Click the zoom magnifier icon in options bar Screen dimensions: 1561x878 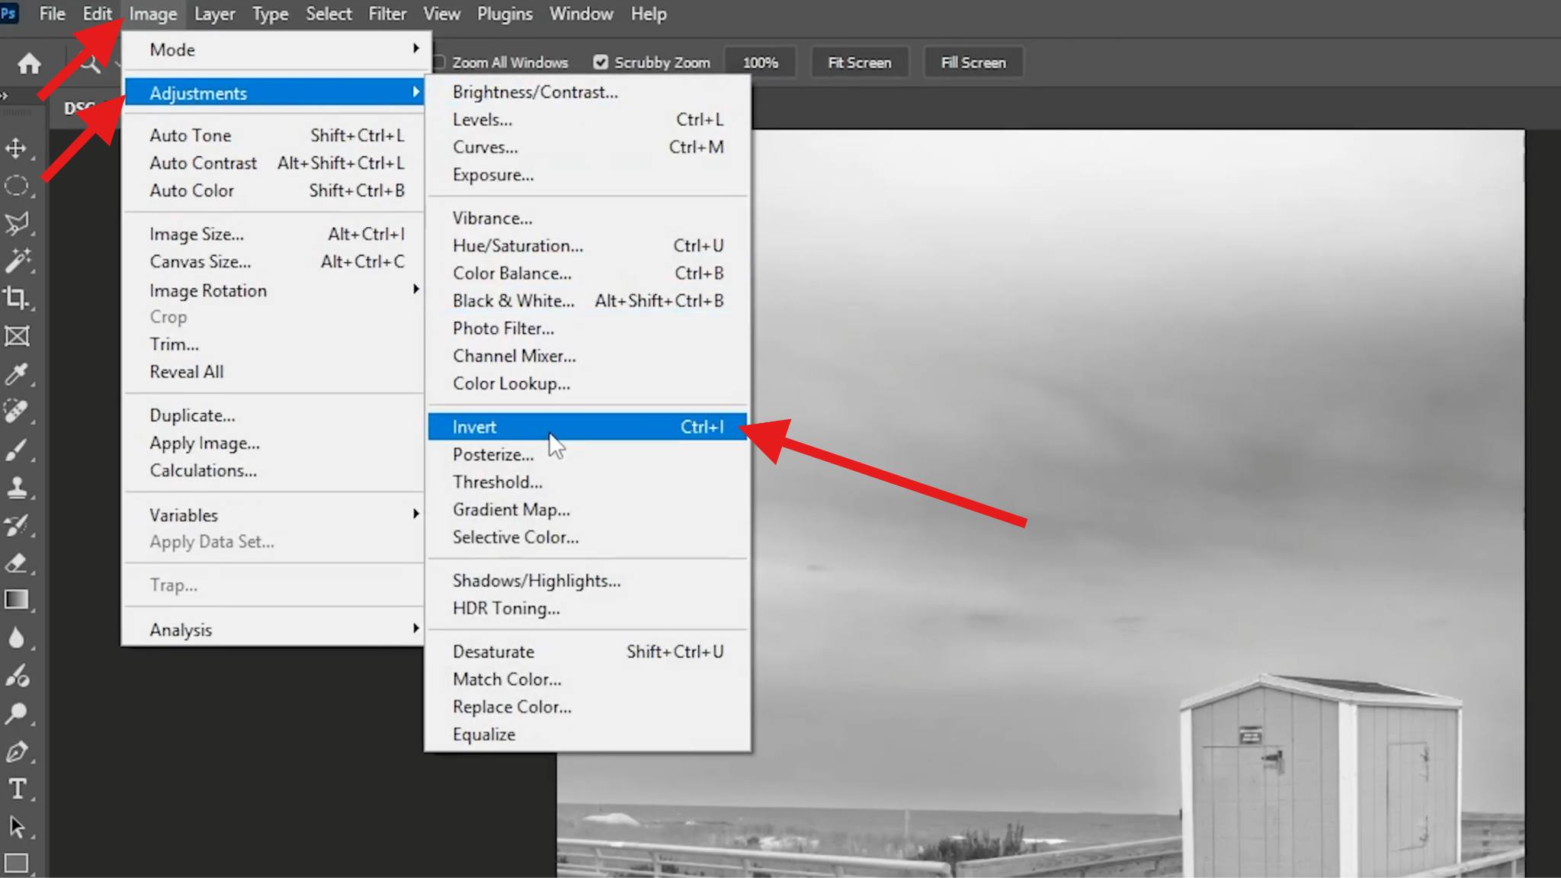tap(91, 64)
